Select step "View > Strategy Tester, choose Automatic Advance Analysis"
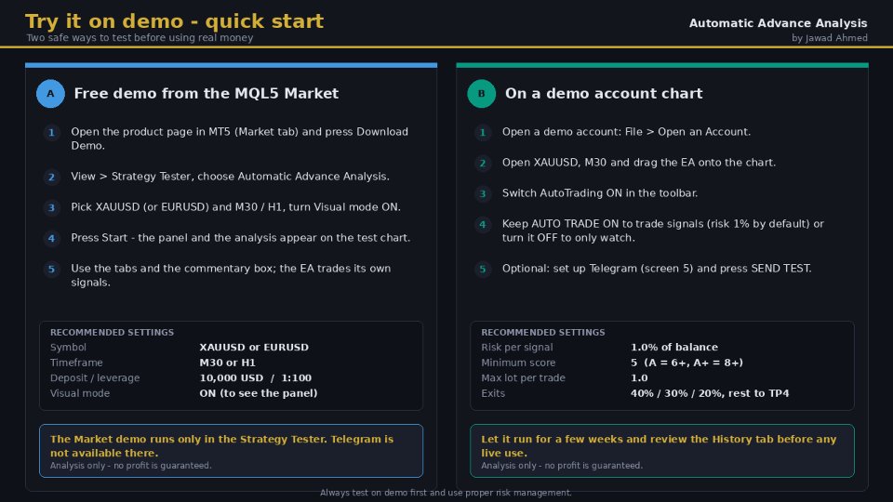 pyautogui.click(x=230, y=177)
